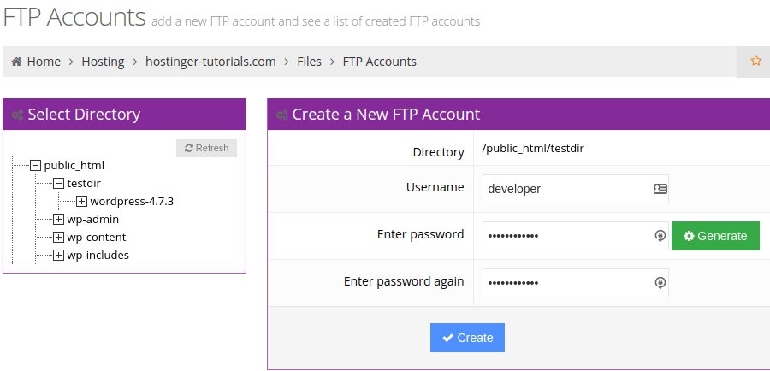Click the home icon in the breadcrumb

[x=17, y=62]
